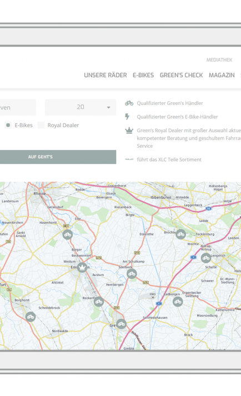
Task: Click the Scheddebrock label on the map
Action: 49,308
